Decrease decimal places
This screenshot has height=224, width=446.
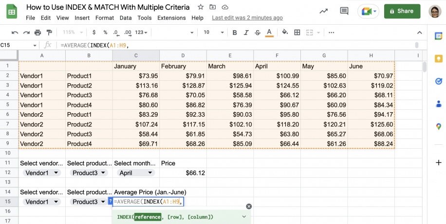[115, 33]
